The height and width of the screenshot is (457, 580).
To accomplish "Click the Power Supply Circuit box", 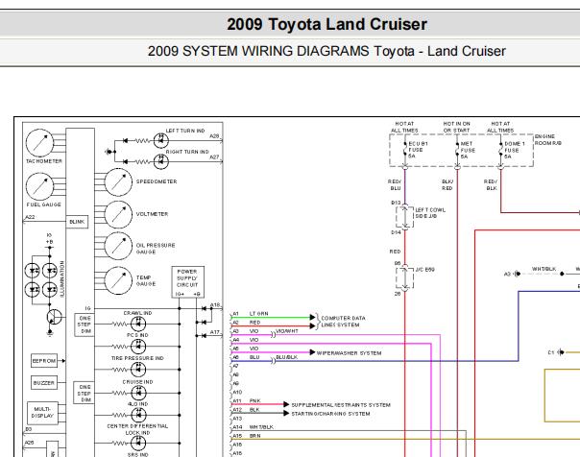I will pyautogui.click(x=188, y=281).
